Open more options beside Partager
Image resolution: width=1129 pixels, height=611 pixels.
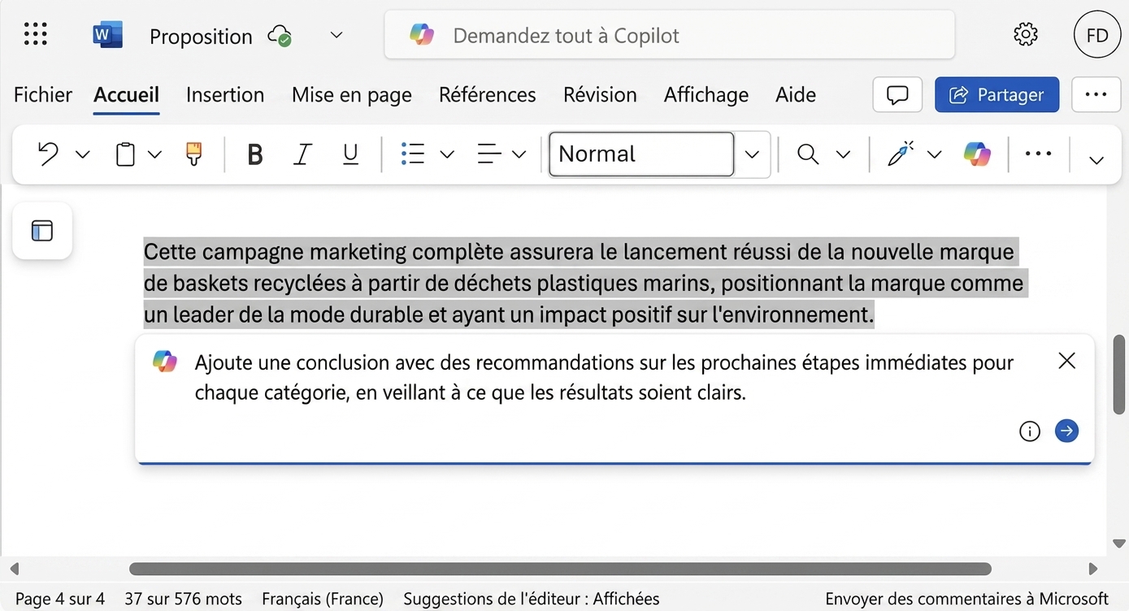[1096, 95]
